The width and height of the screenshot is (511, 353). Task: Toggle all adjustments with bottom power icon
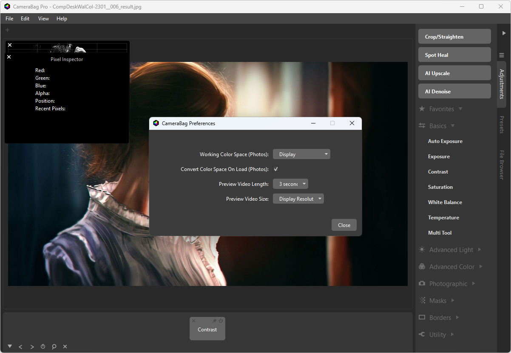tap(43, 347)
